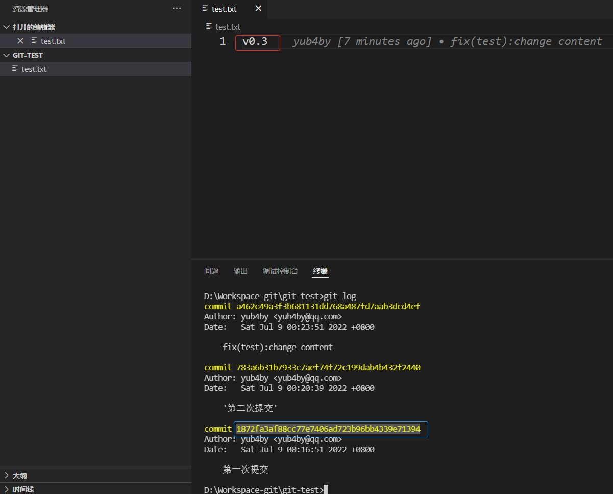Click commit hash a462c49a3f3b in terminal
This screenshot has height=494, width=613.
click(x=328, y=306)
